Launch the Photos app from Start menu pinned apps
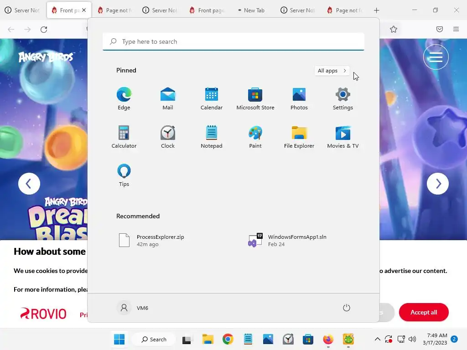This screenshot has height=350, width=467. pyautogui.click(x=299, y=99)
